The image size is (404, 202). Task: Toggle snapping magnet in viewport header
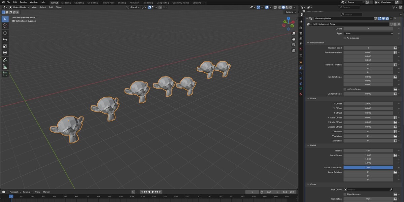149,7
